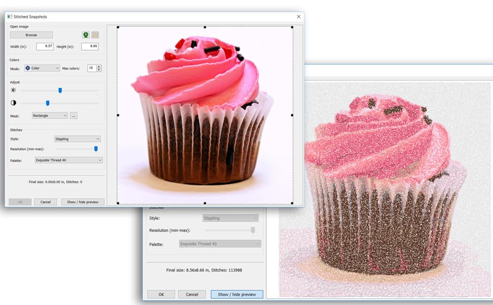Click the brightness slider handle
The height and width of the screenshot is (305, 493).
(x=60, y=90)
